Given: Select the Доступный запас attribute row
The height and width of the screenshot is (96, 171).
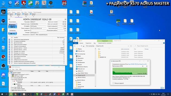Looking at the screenshot, I should pyautogui.click(x=37, y=43).
